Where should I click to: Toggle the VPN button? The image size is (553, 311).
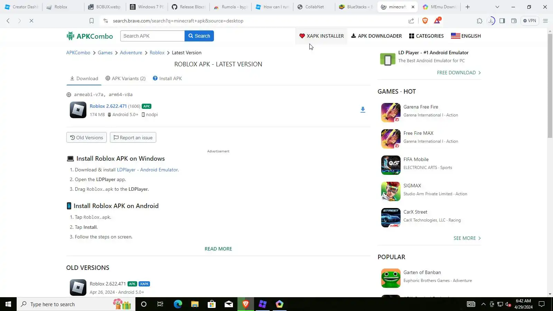click(x=529, y=21)
